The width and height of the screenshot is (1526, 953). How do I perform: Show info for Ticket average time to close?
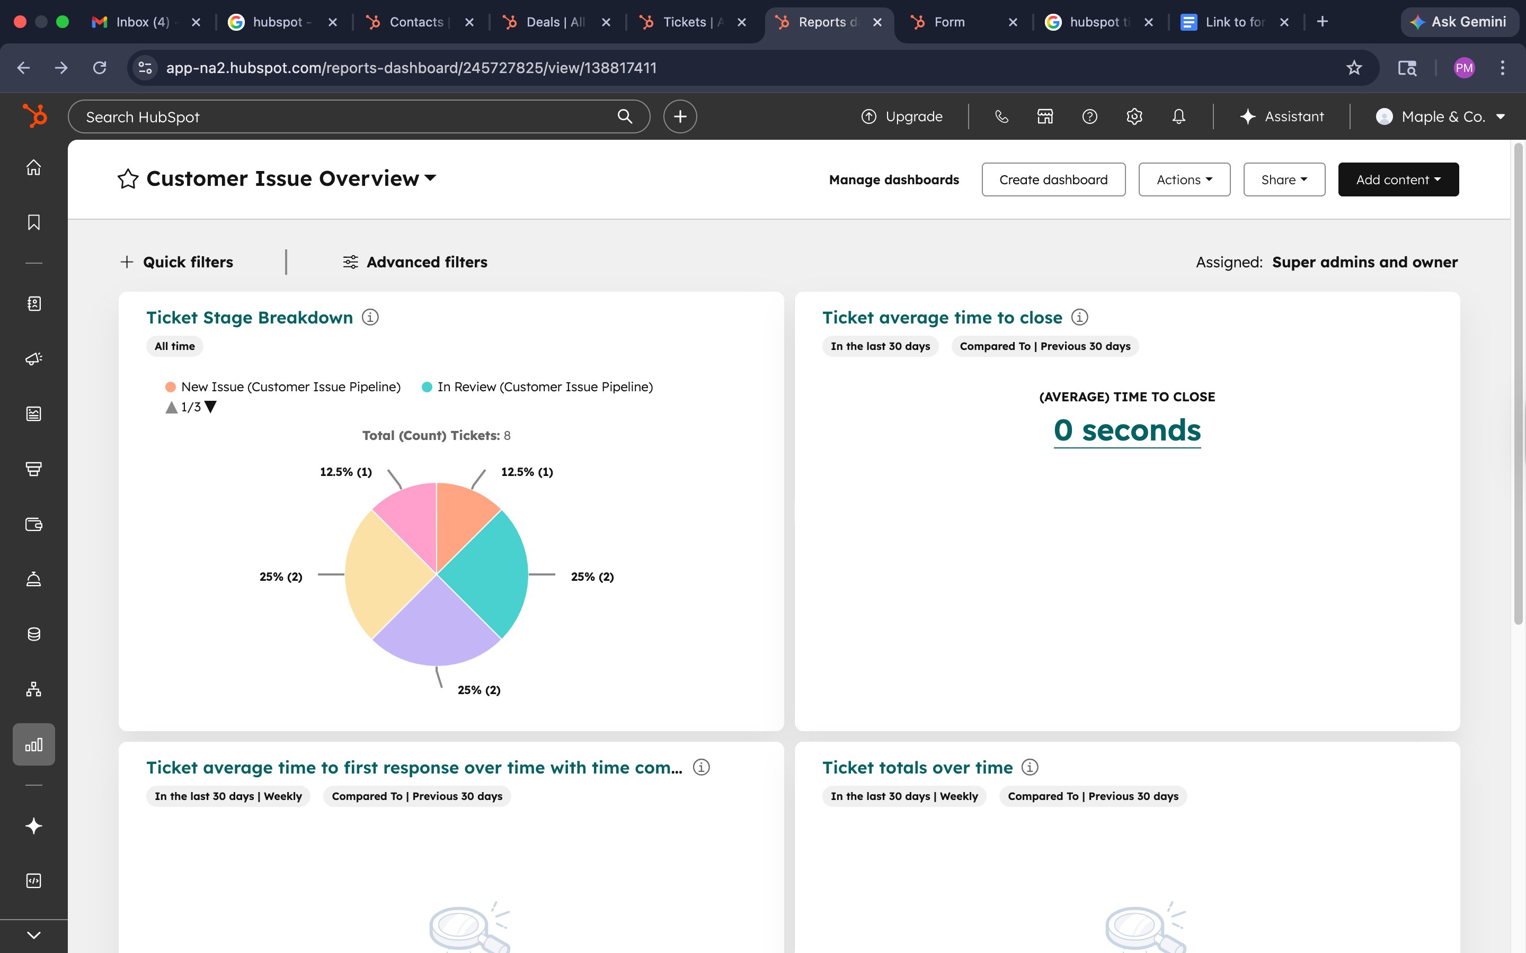(x=1079, y=317)
